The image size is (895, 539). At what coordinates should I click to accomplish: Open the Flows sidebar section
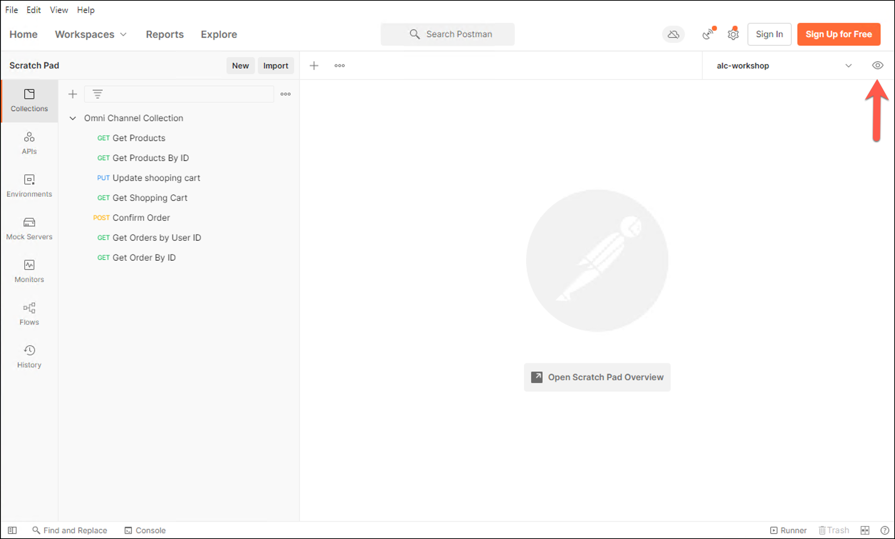(x=29, y=314)
